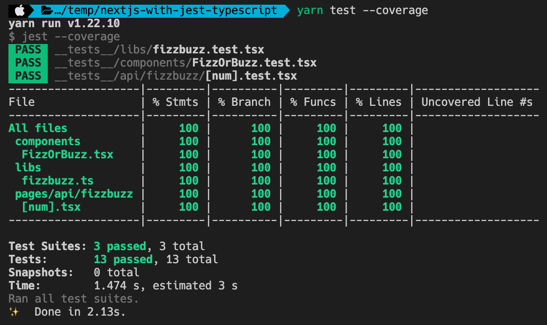Click the 'Time:' label

[24, 286]
